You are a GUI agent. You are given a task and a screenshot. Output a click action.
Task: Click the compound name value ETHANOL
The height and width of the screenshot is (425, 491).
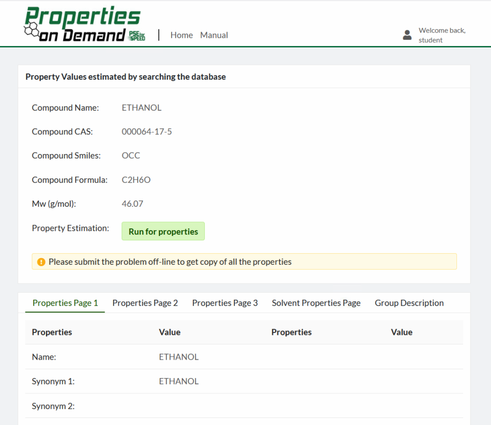141,108
